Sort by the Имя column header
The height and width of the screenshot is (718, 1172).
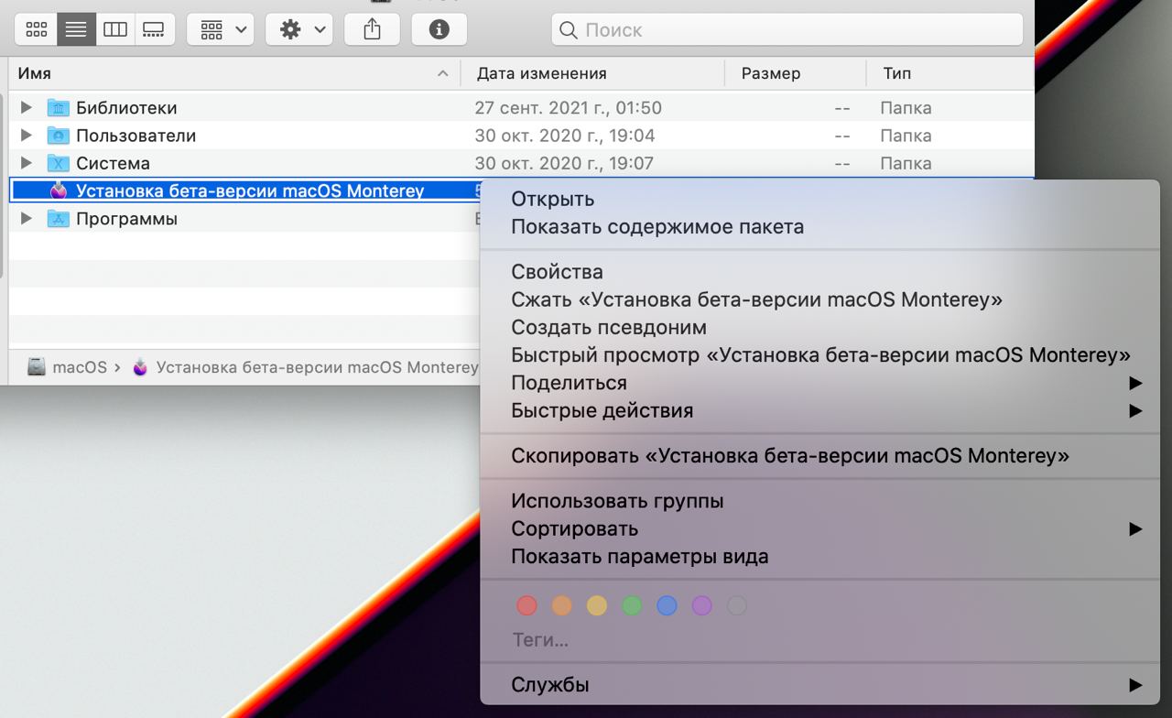(x=233, y=73)
